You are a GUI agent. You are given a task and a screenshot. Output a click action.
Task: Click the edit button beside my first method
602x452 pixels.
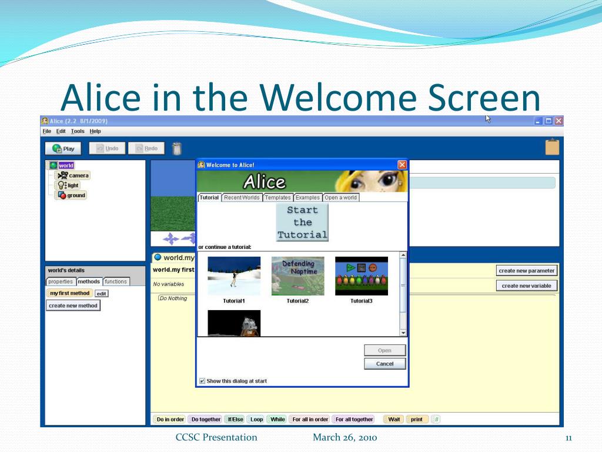coord(101,293)
